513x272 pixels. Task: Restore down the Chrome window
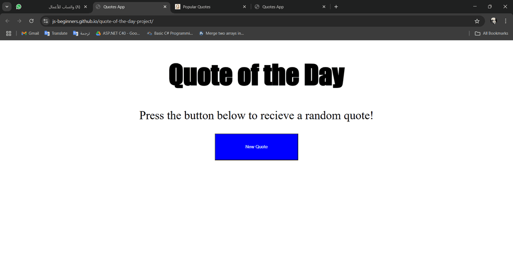point(490,6)
